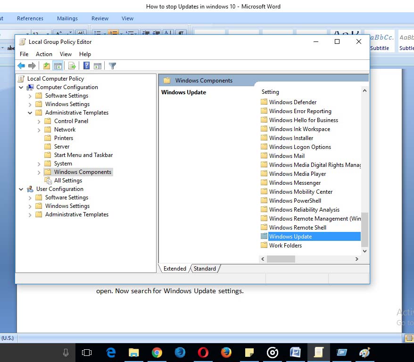Viewport: 414px width, 362px height.
Task: Collapse the Computer Configuration node
Action: click(21, 87)
